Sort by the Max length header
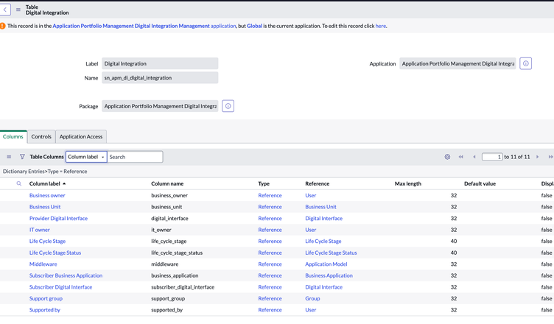Viewport: 554px width, 324px height. click(408, 184)
